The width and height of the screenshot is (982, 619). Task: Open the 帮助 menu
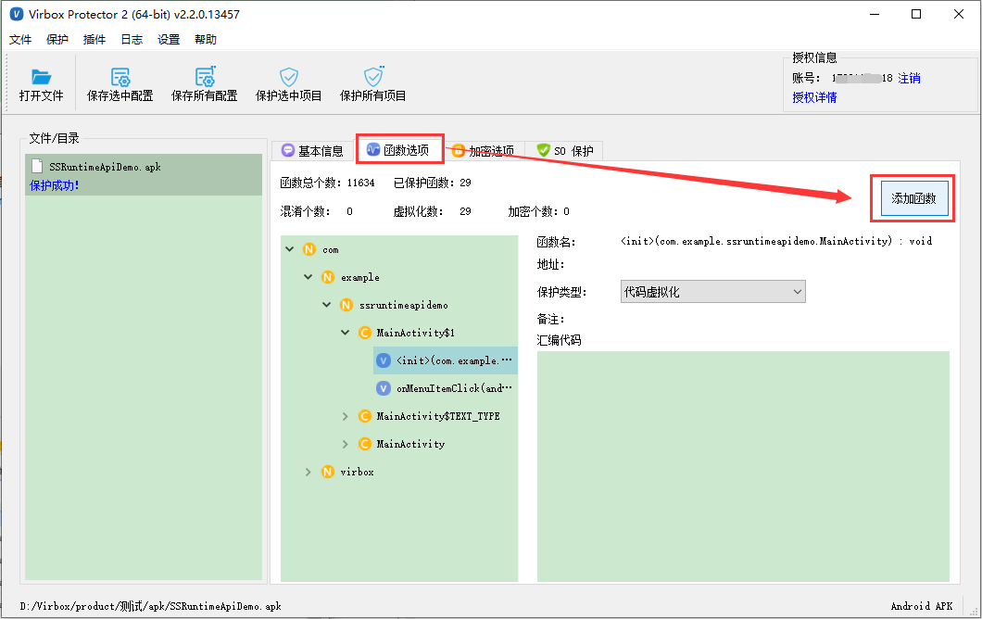206,40
